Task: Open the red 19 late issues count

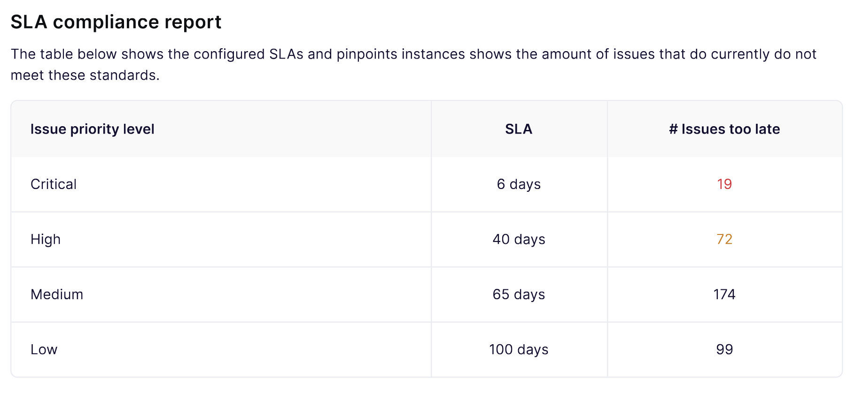Action: 724,184
